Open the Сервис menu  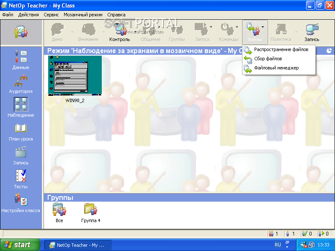coord(51,15)
